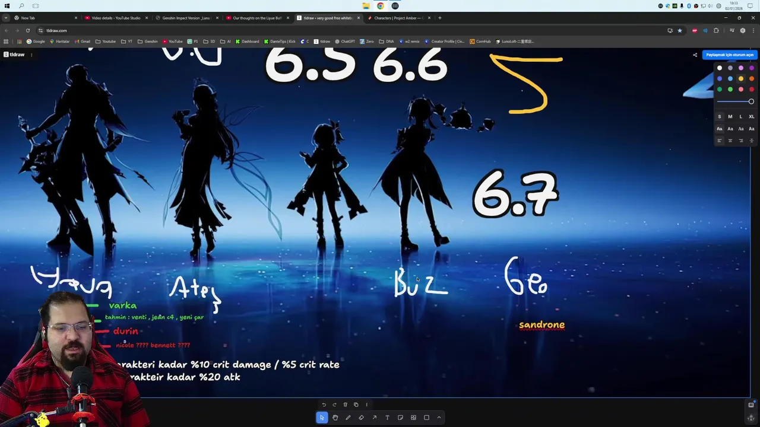Set text size to M
This screenshot has width=760, height=427.
(x=730, y=117)
